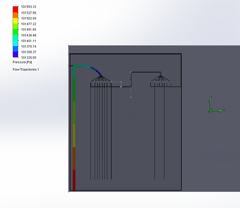Click the 101502.59 legend value
Screen dimensions: 240x208
point(29,18)
